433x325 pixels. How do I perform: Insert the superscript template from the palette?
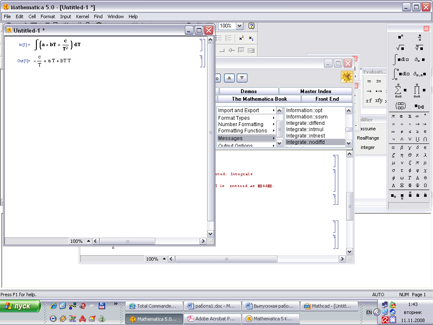pos(400,37)
